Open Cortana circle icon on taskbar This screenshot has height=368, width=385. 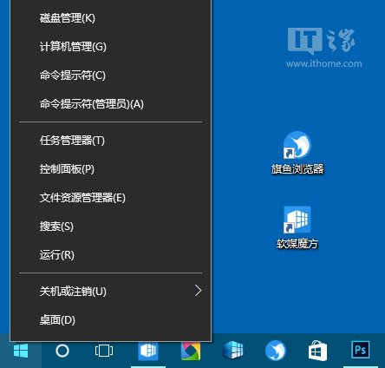point(62,351)
